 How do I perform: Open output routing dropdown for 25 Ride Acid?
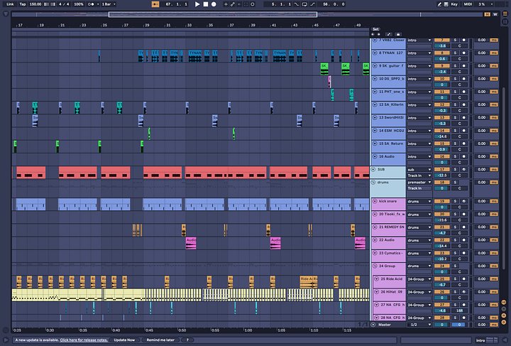coord(419,279)
